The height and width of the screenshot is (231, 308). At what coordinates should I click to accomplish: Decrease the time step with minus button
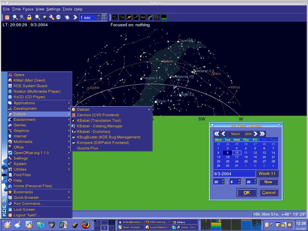click(99, 19)
